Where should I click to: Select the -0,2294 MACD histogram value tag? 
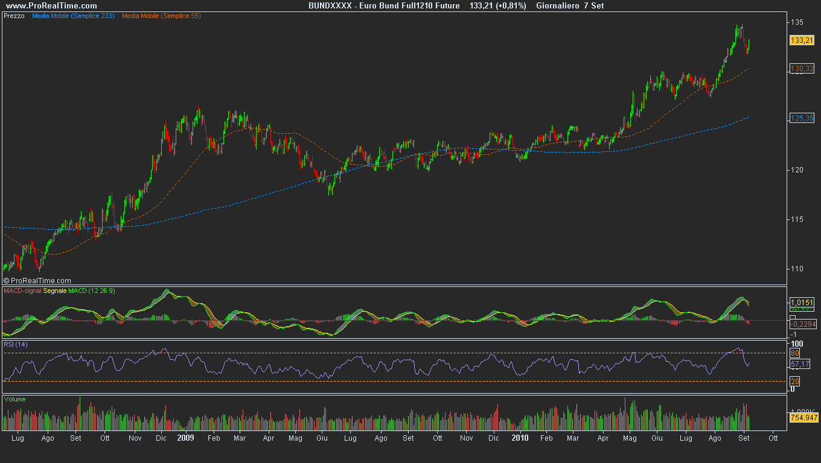click(802, 324)
